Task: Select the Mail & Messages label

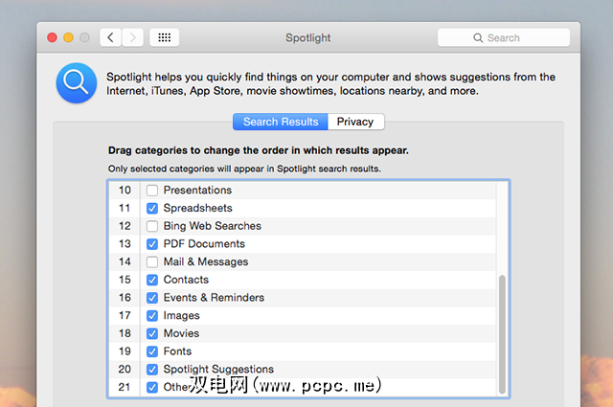Action: [206, 261]
